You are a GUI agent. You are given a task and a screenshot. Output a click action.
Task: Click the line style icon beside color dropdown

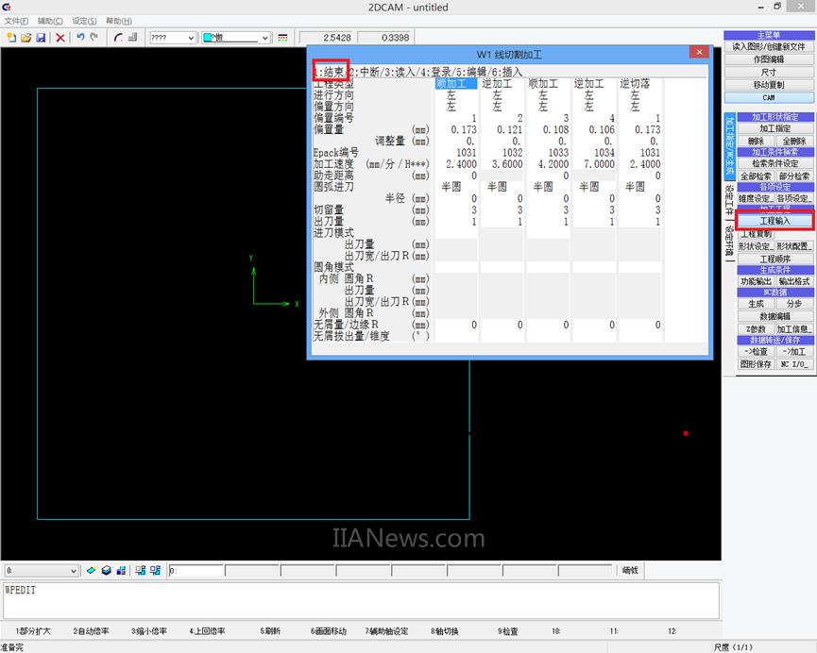pos(282,38)
